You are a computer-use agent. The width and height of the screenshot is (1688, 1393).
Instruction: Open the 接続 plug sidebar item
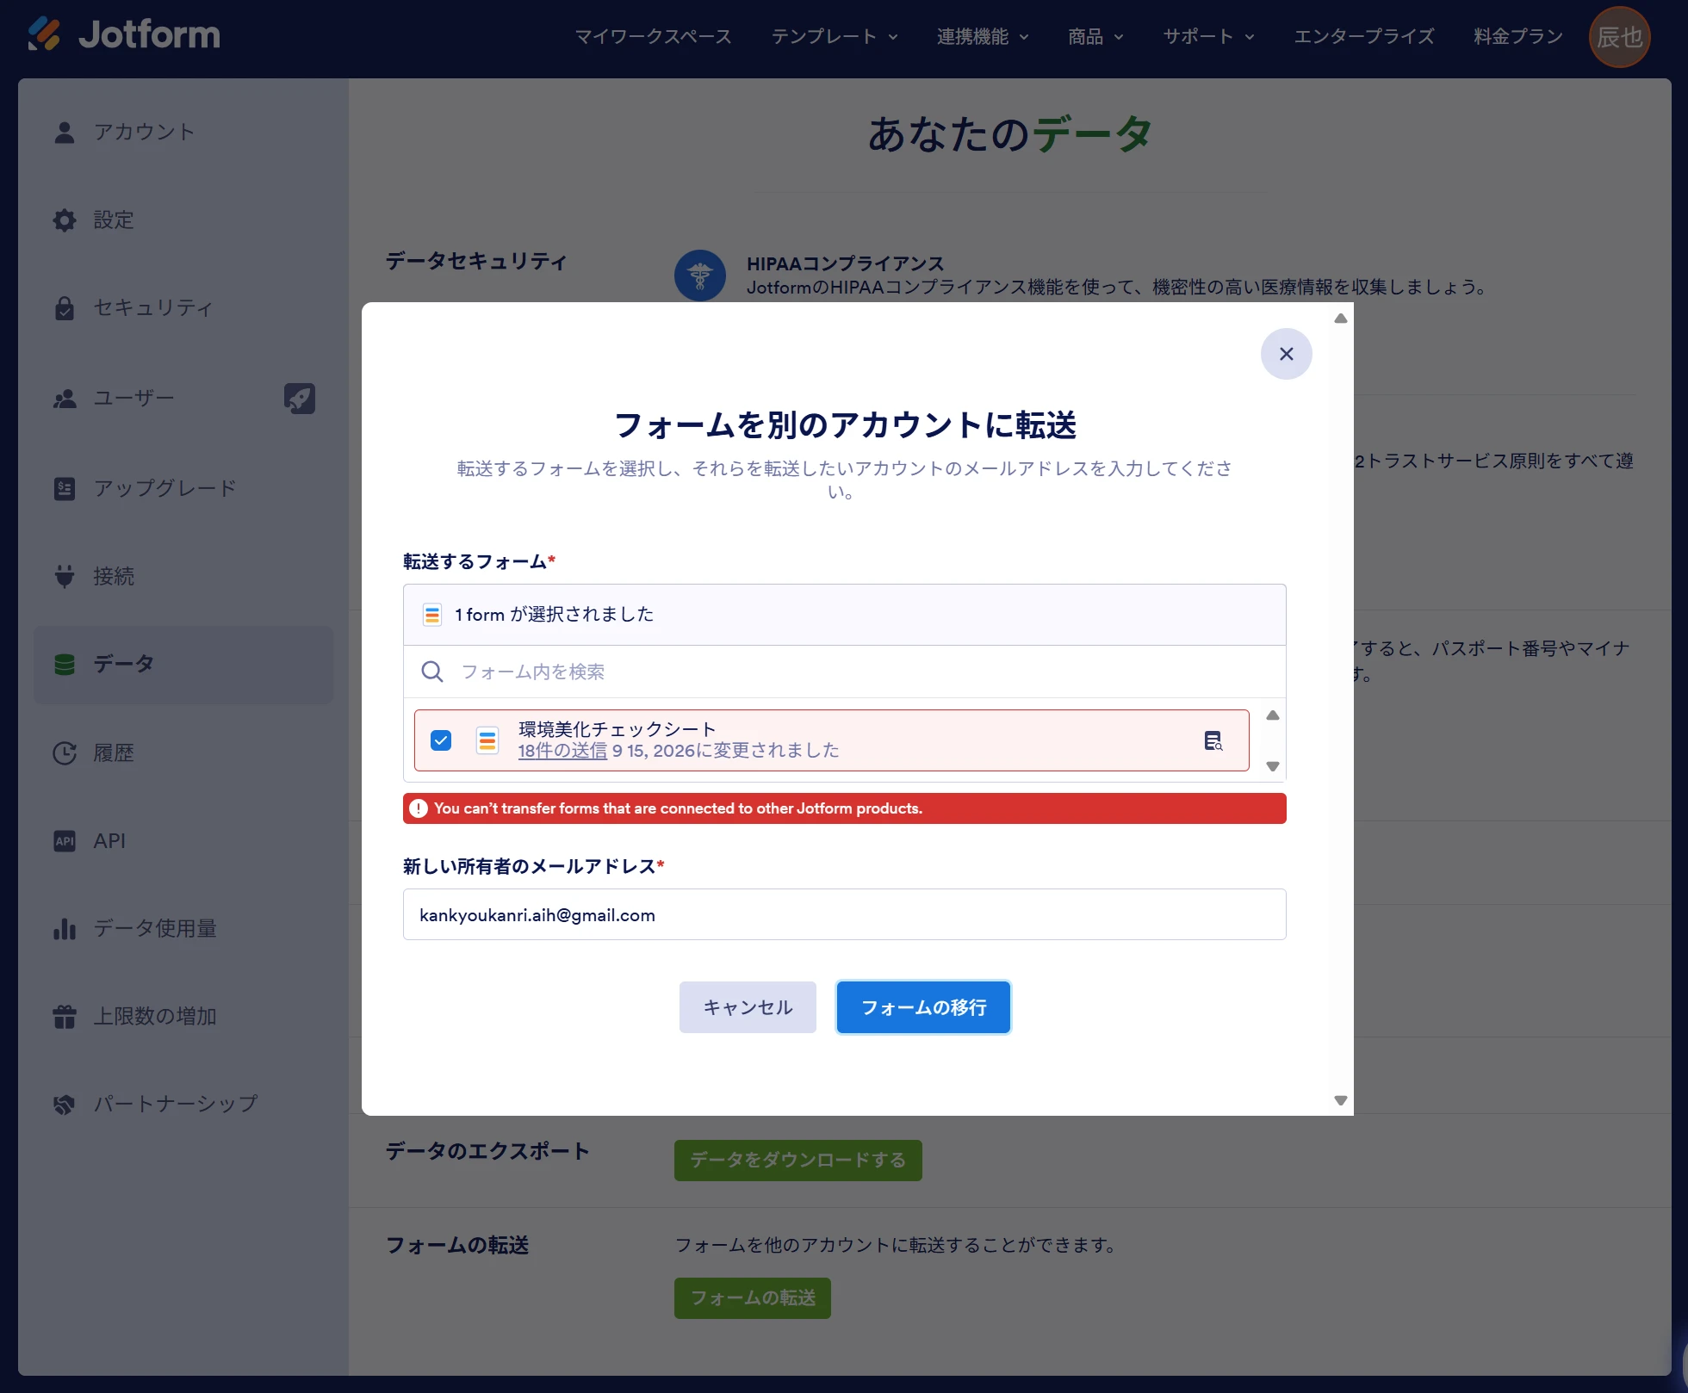pos(183,575)
